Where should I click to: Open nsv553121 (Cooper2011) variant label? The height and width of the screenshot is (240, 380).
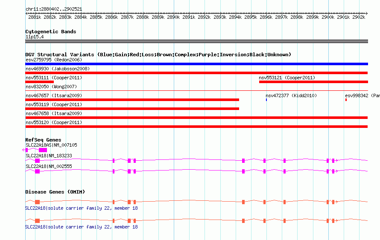point(287,78)
